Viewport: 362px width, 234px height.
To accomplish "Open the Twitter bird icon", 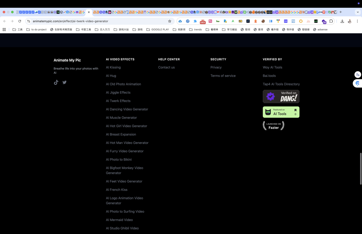I will pos(64,82).
